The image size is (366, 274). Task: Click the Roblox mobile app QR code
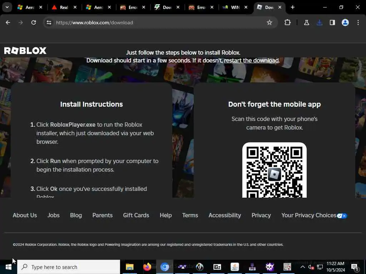tap(274, 170)
